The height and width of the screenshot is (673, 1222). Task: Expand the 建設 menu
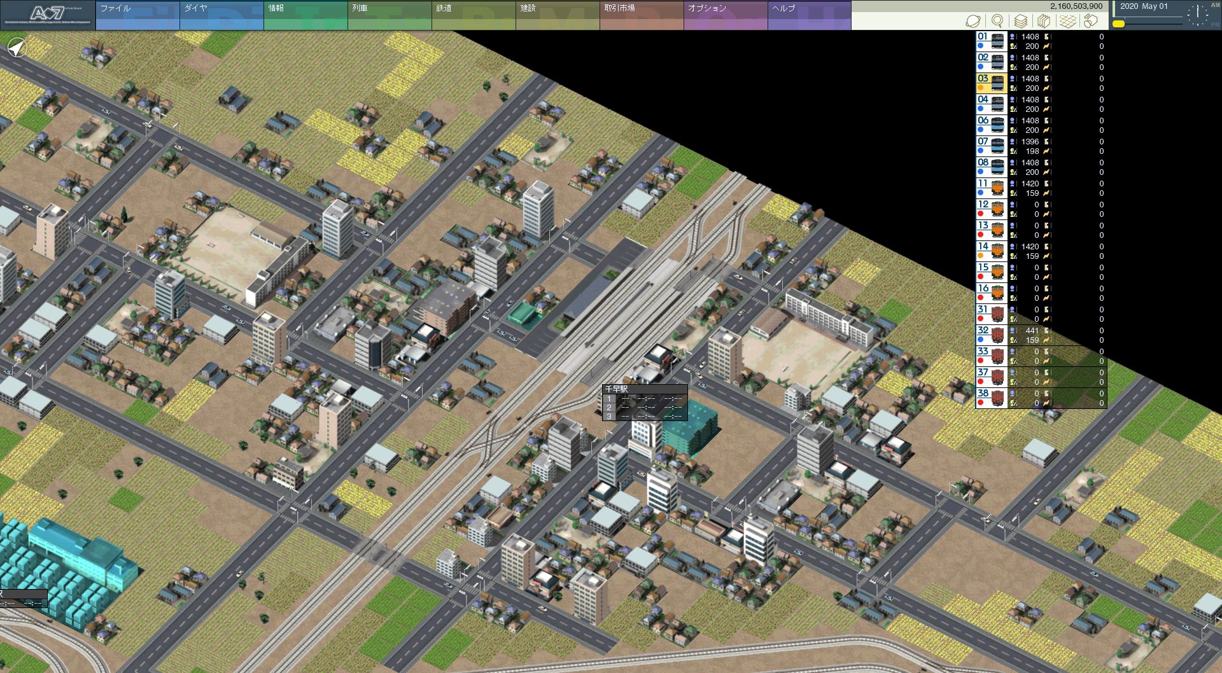(x=557, y=15)
